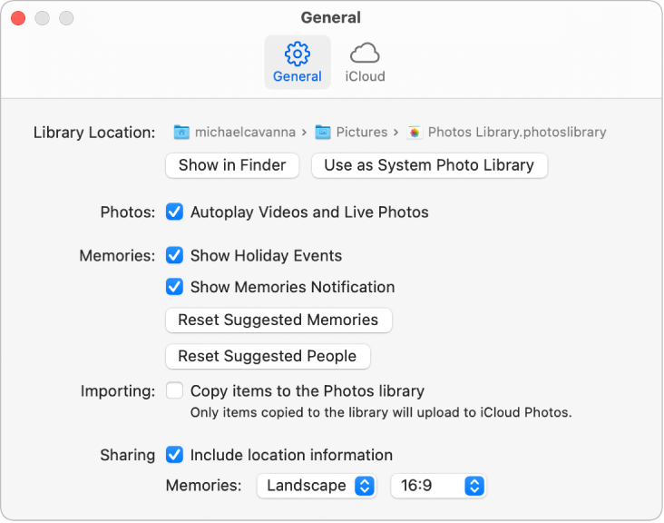
Task: Uncheck Include location information
Action: [175, 455]
